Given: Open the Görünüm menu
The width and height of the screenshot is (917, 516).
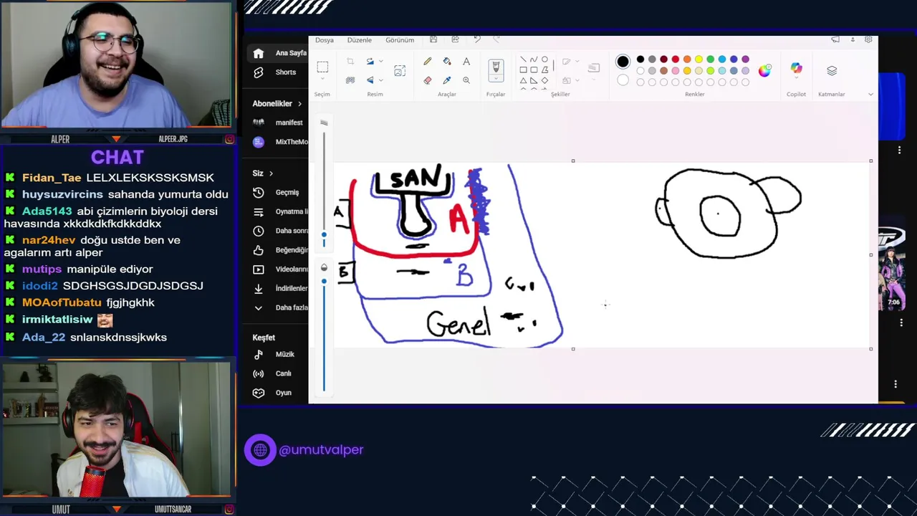Looking at the screenshot, I should pos(400,40).
